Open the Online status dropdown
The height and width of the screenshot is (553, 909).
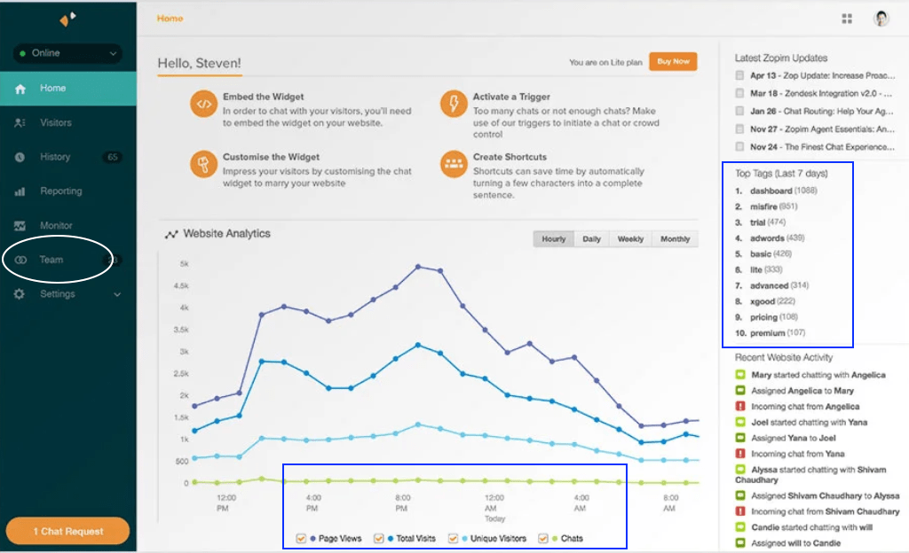[x=68, y=53]
